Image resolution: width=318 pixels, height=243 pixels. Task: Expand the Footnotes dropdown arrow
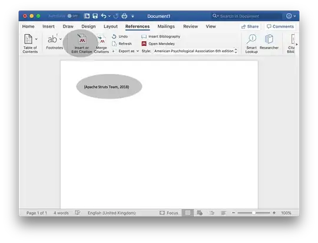(x=61, y=39)
